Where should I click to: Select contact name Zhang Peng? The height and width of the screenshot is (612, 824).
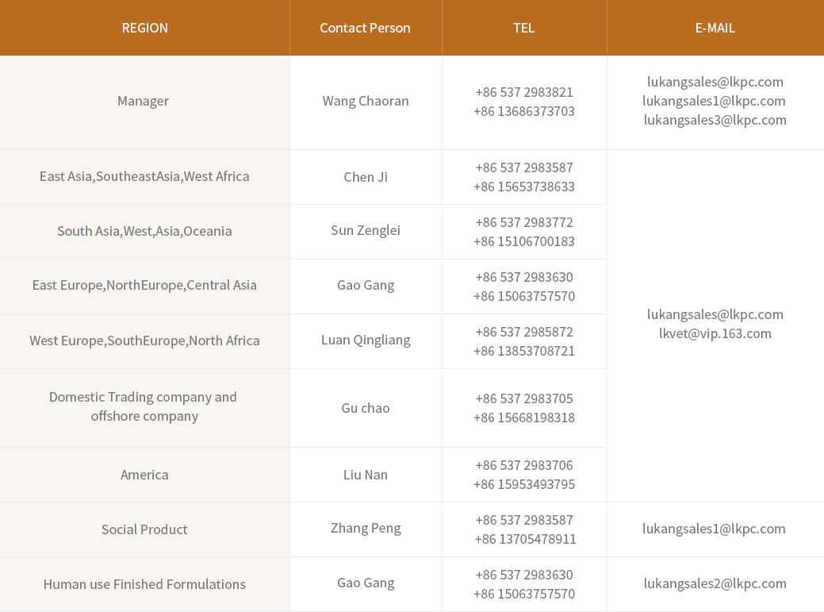(x=366, y=528)
